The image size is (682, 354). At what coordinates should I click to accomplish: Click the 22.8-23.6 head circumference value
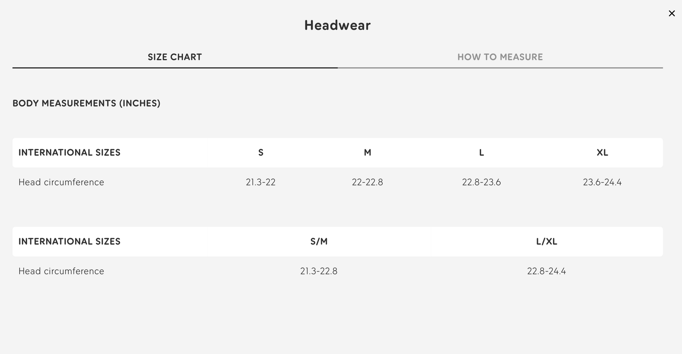[x=482, y=182]
